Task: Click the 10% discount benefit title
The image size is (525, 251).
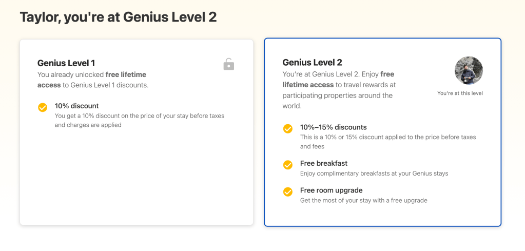Action: click(x=77, y=106)
